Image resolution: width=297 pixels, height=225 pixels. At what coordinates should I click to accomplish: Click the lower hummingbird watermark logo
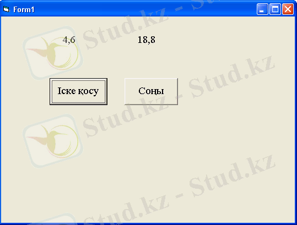click(x=53, y=141)
